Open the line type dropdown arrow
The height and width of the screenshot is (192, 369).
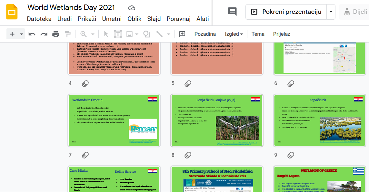click(168, 34)
